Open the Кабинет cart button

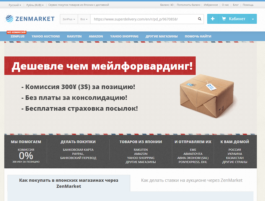pos(234,19)
